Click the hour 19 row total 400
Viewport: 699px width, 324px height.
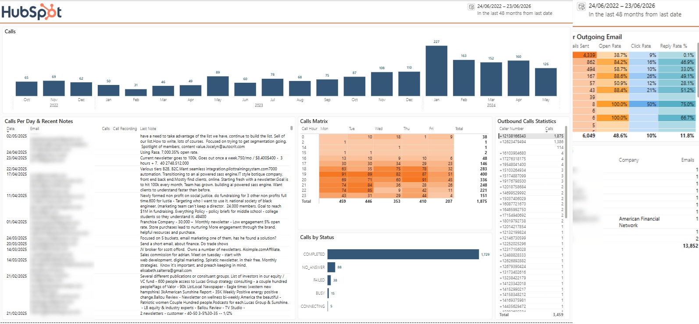pos(483,174)
